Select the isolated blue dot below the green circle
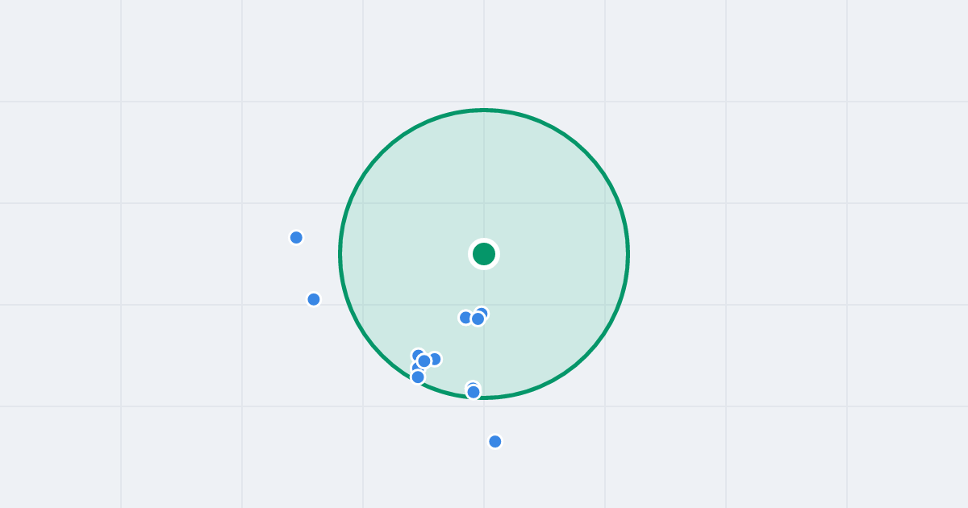Image resolution: width=968 pixels, height=508 pixels. click(x=495, y=441)
